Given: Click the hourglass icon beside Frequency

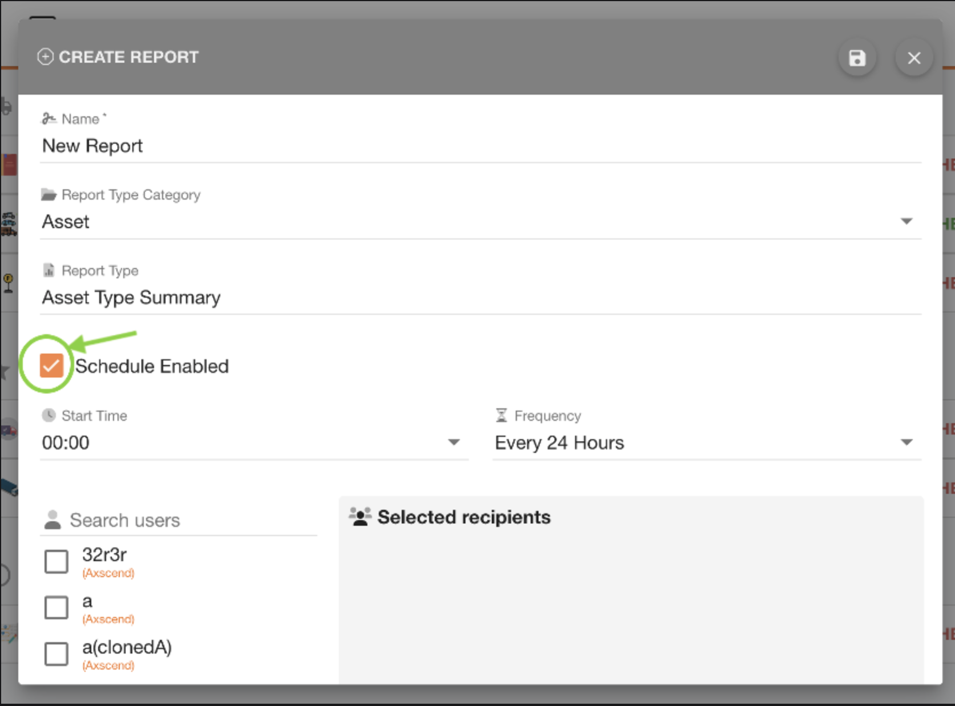Looking at the screenshot, I should (501, 415).
